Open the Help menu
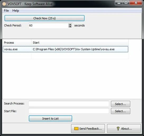Image resolution: width=144 pixels, height=136 pixels. [x=16, y=11]
